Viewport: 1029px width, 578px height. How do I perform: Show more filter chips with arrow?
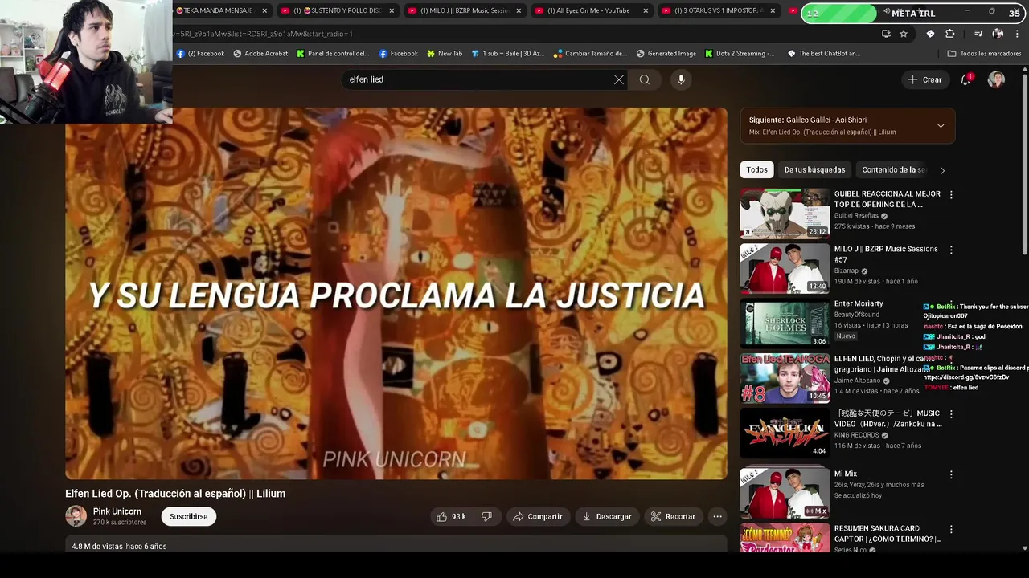click(942, 170)
